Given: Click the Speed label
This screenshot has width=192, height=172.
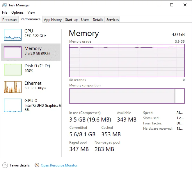Looking at the screenshot, I should [148, 113].
